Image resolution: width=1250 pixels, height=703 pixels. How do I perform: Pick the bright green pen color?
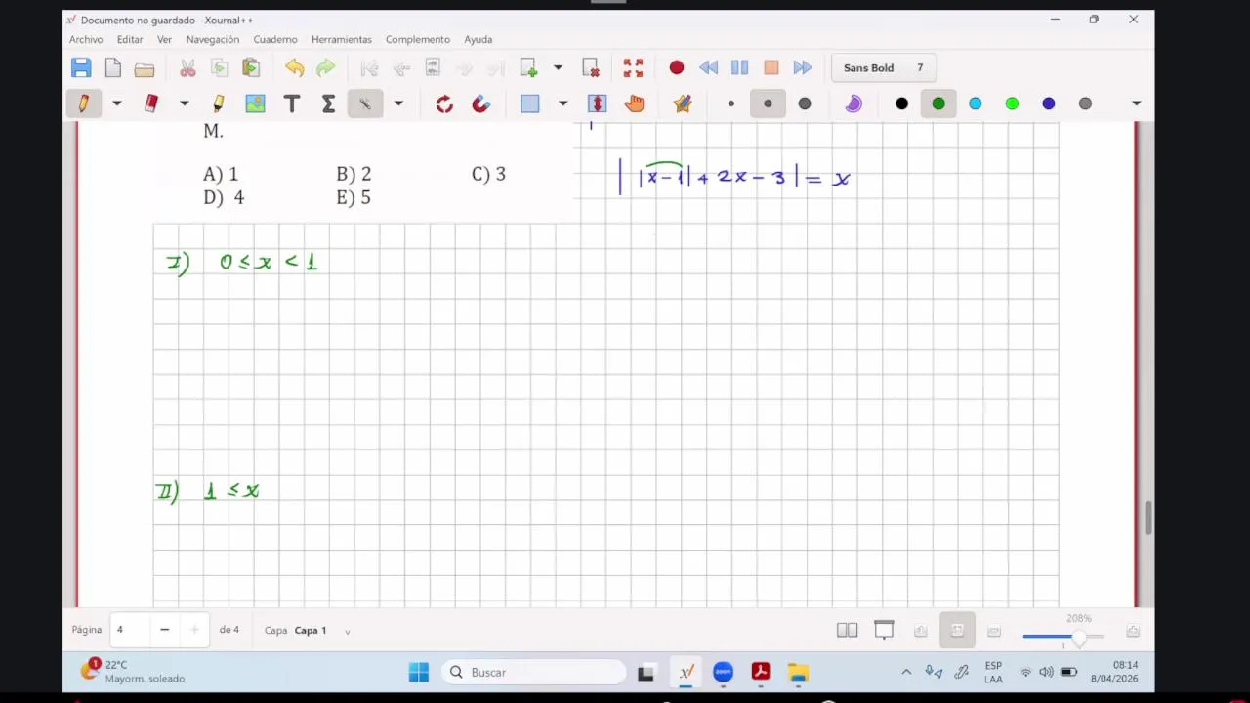click(x=1012, y=103)
